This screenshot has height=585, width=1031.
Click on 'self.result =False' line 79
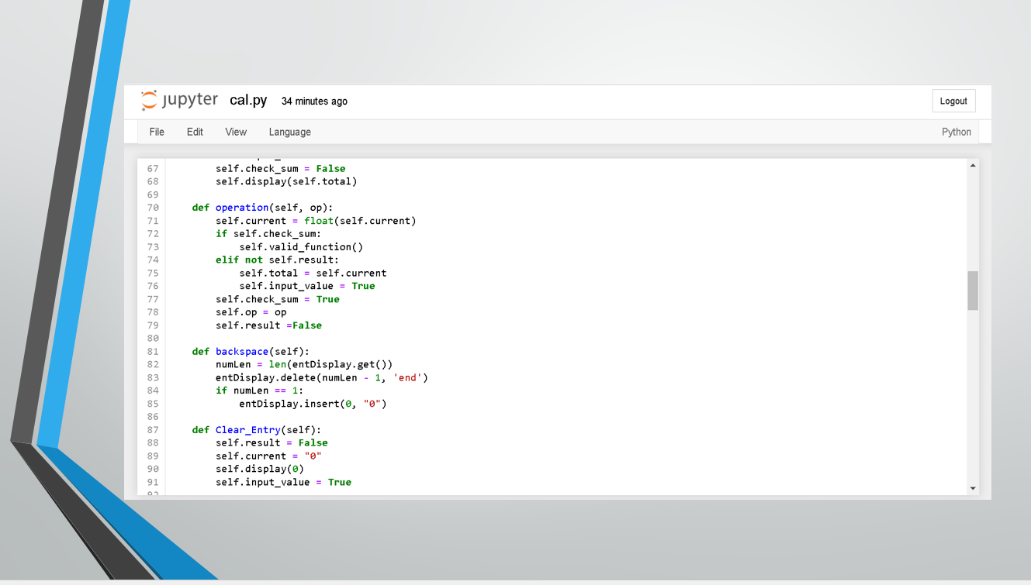(268, 325)
